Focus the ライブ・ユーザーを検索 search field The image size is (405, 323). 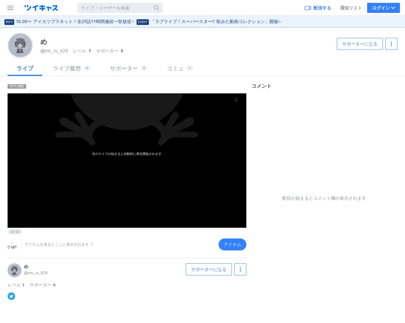[120, 8]
